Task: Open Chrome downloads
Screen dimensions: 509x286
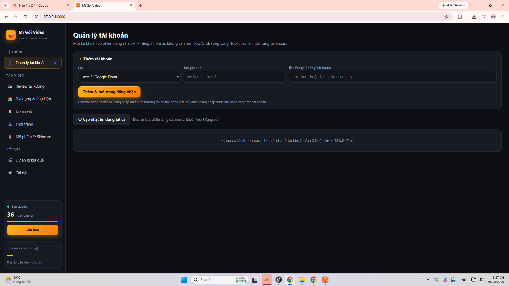Action: pos(474,17)
